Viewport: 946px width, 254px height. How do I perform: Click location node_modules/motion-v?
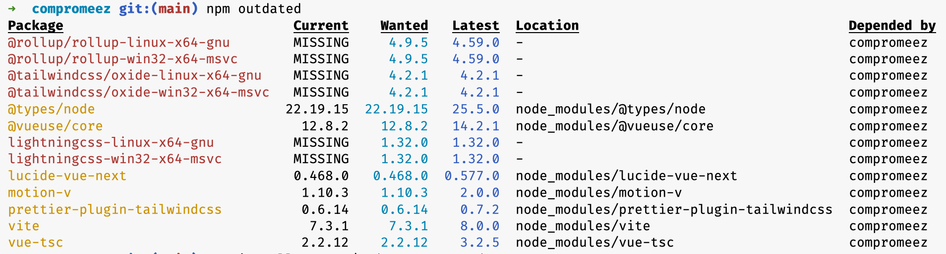(598, 193)
